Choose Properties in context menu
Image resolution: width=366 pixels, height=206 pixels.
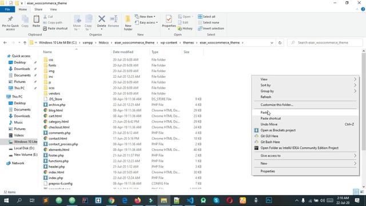(x=305, y=171)
